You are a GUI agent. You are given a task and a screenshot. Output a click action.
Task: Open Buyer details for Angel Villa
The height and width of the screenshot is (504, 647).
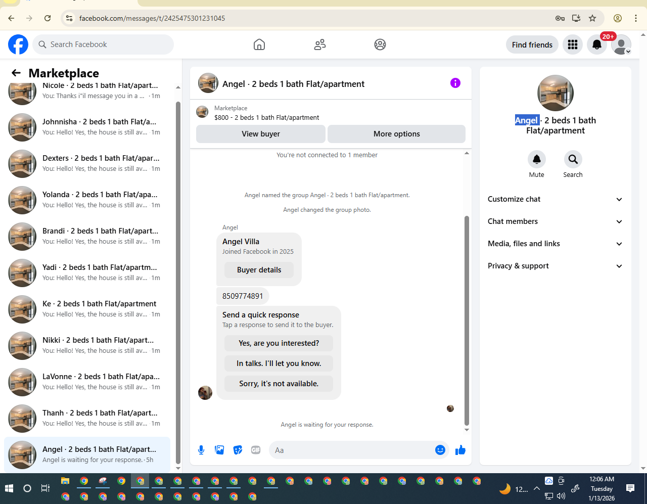[259, 270]
